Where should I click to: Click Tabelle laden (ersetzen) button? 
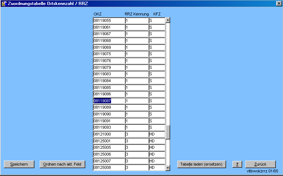[202, 164]
